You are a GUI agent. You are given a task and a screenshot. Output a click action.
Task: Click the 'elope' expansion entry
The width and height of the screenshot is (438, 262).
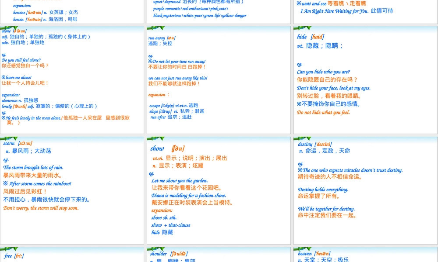pyautogui.click(x=177, y=111)
